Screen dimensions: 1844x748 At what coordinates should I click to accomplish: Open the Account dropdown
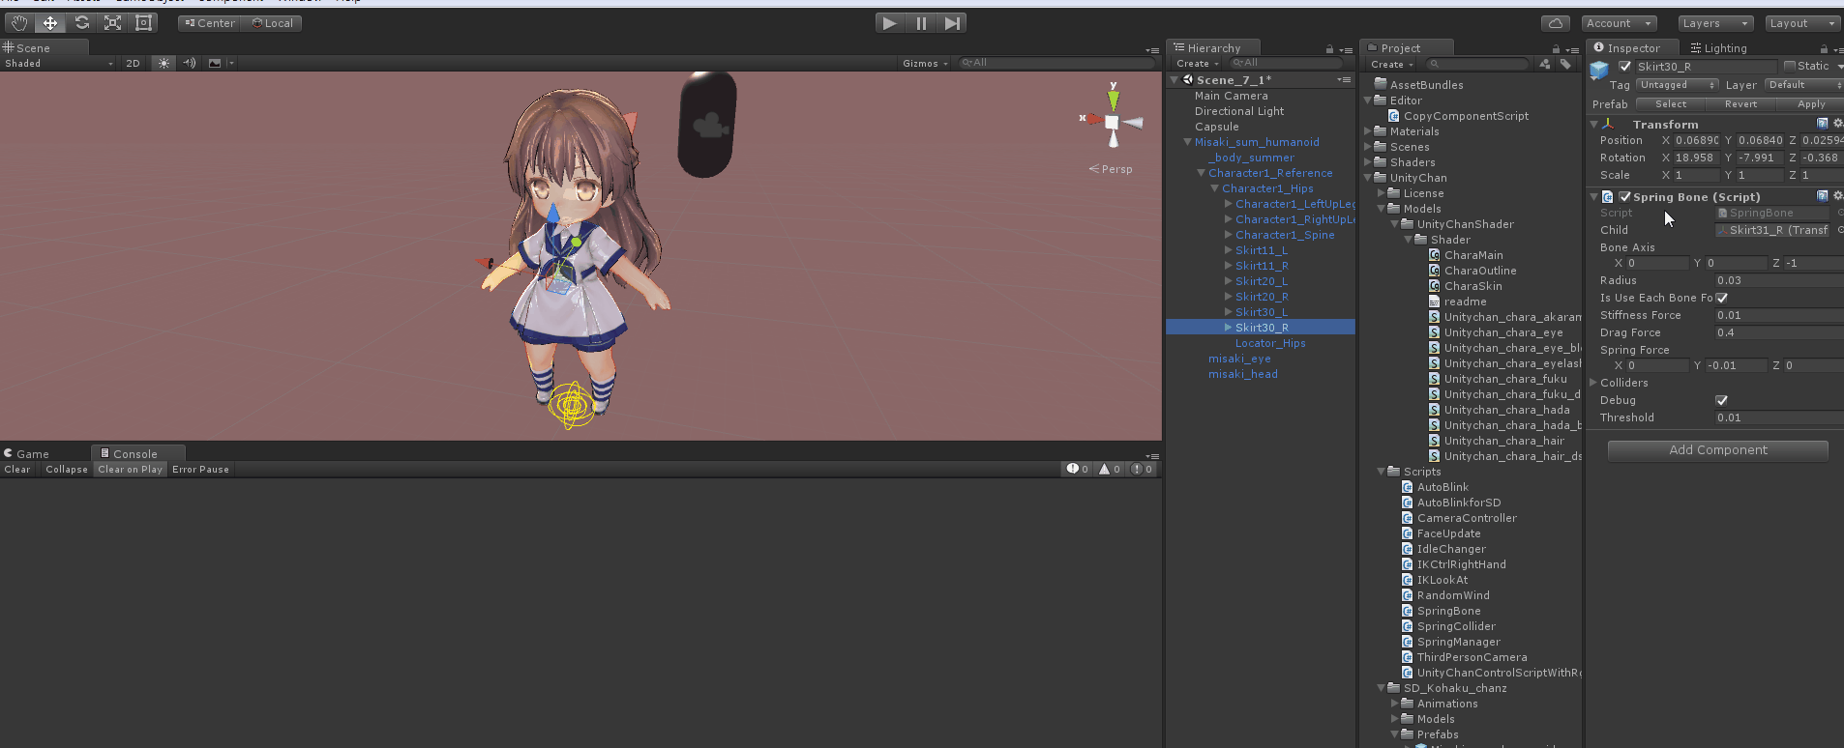click(x=1620, y=23)
